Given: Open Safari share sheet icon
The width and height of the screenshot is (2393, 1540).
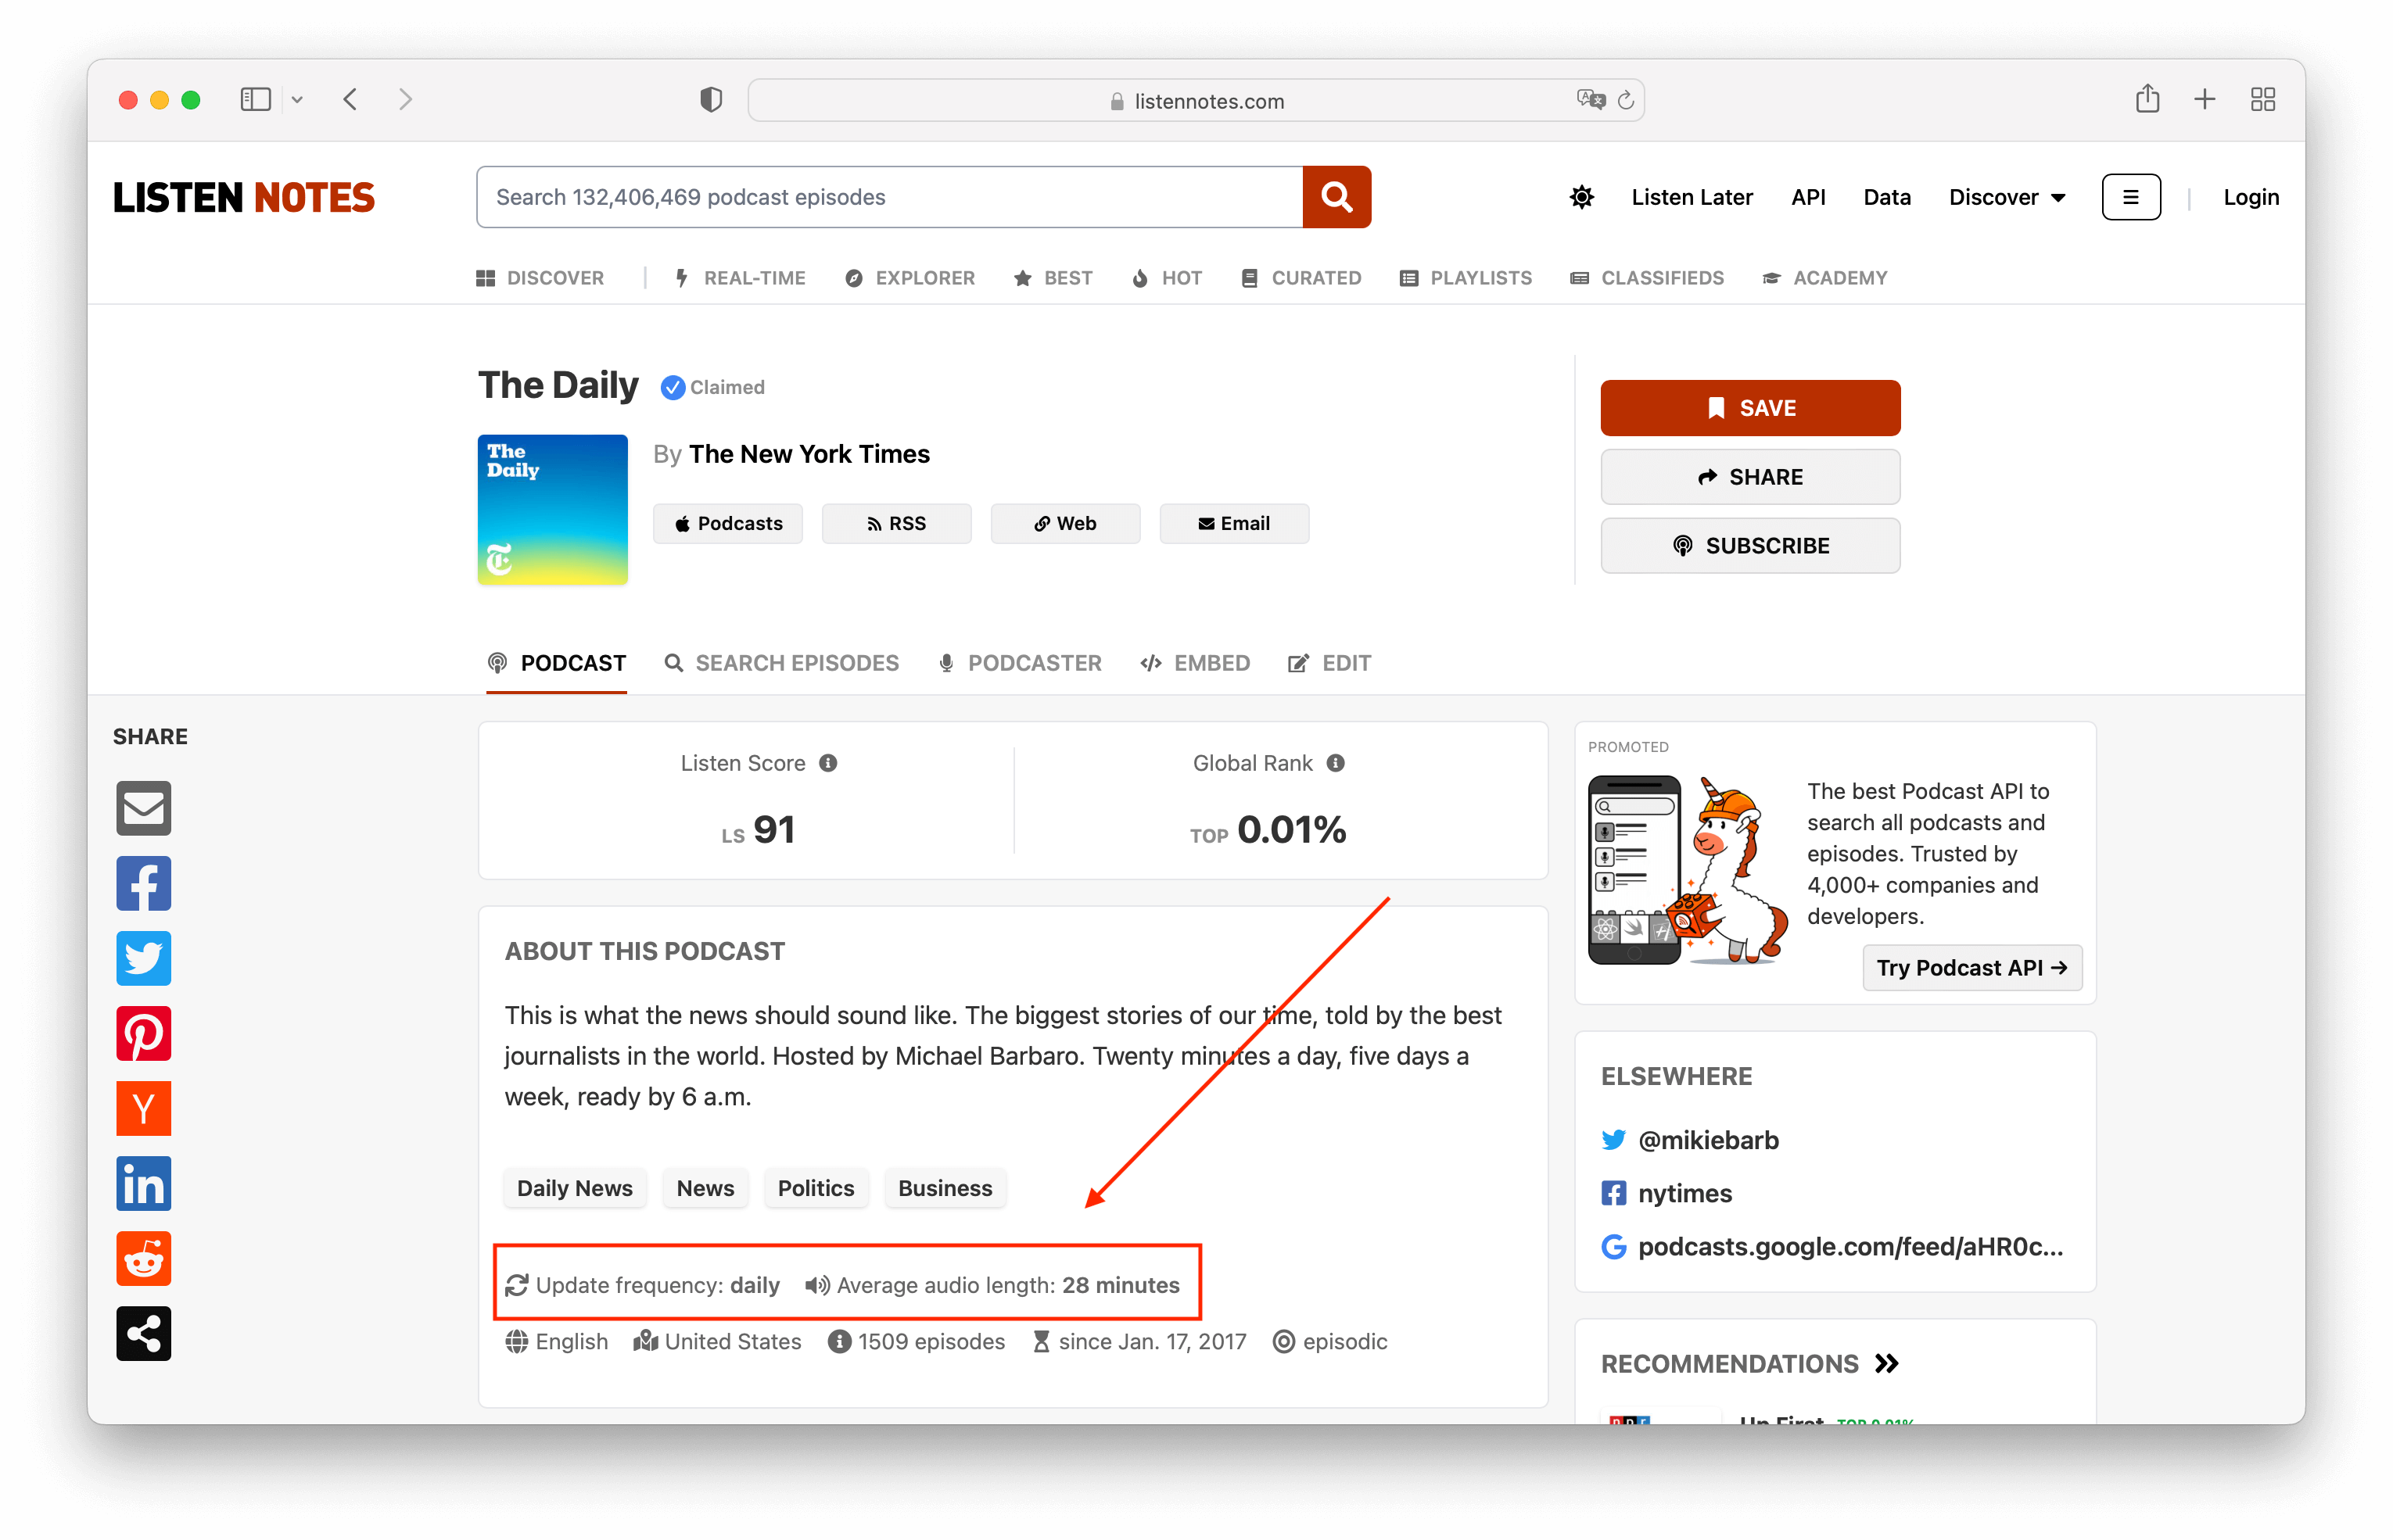Looking at the screenshot, I should pyautogui.click(x=2147, y=98).
